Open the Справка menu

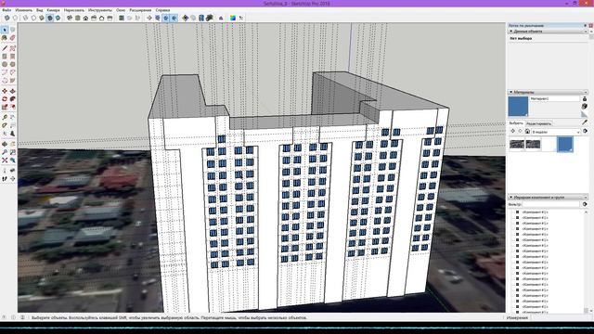162,10
